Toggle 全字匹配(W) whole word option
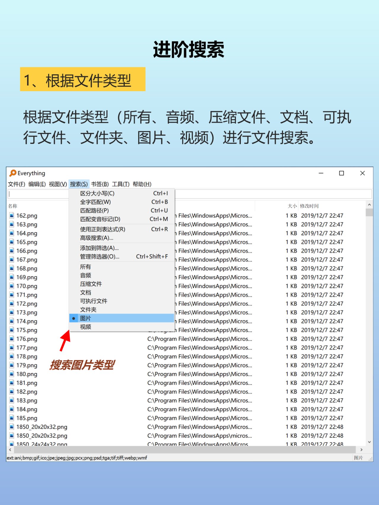This screenshot has height=505, width=379. point(122,202)
